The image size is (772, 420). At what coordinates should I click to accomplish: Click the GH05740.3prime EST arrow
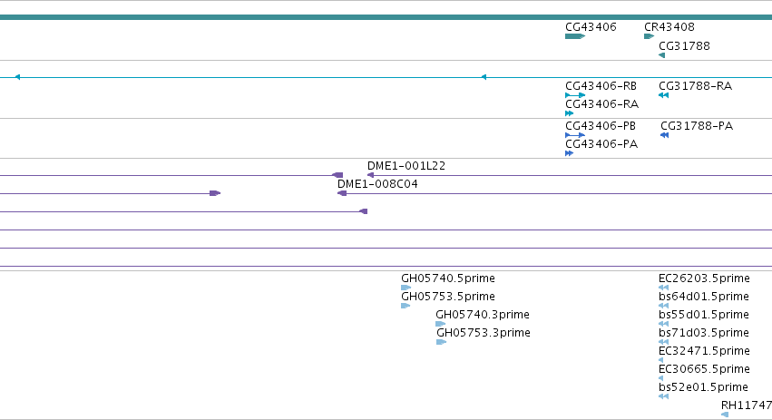click(440, 324)
